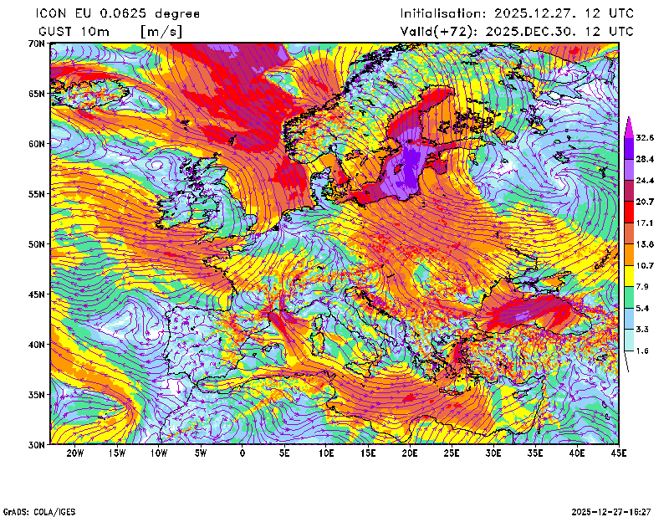Click the 2025-12-27-16:27 timestamp at bottom right
Image resolution: width=669 pixels, height=517 pixels.
612,510
